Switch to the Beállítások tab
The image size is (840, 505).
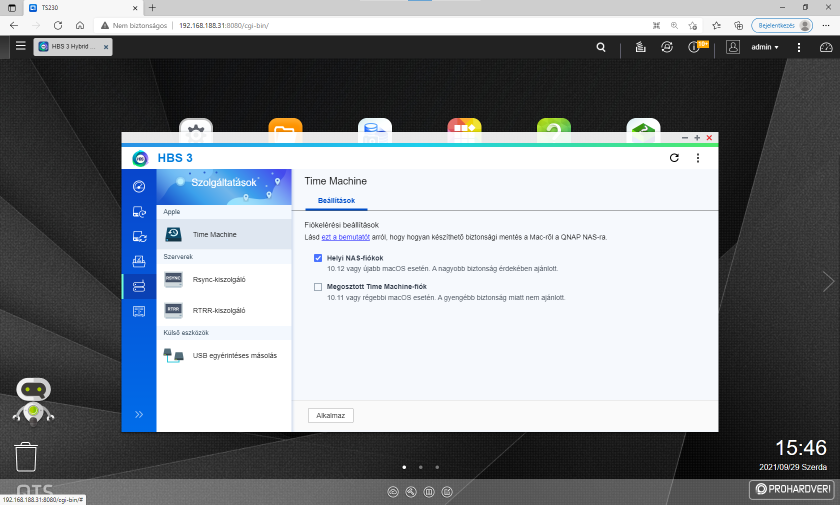pos(336,200)
